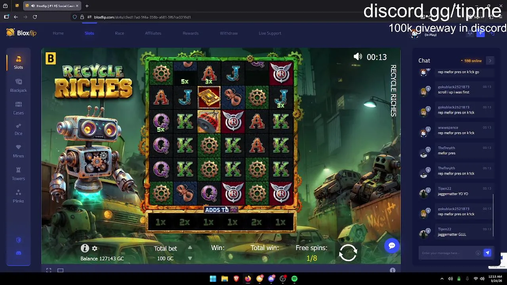Screen dimensions: 507x285
Task: Open Live Support page
Action: point(270,33)
